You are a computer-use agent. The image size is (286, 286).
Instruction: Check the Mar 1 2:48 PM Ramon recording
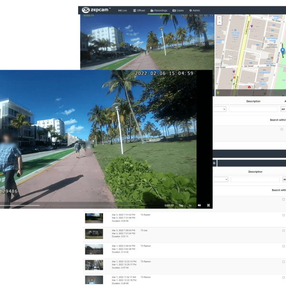283,246
